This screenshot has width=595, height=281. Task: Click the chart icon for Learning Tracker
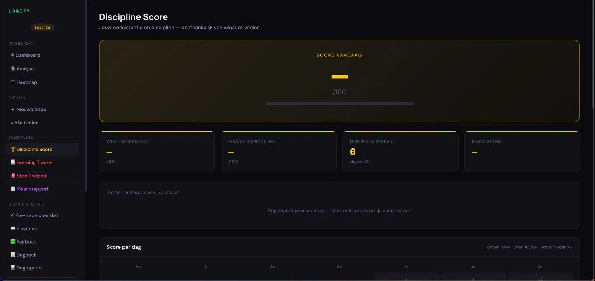coord(13,162)
